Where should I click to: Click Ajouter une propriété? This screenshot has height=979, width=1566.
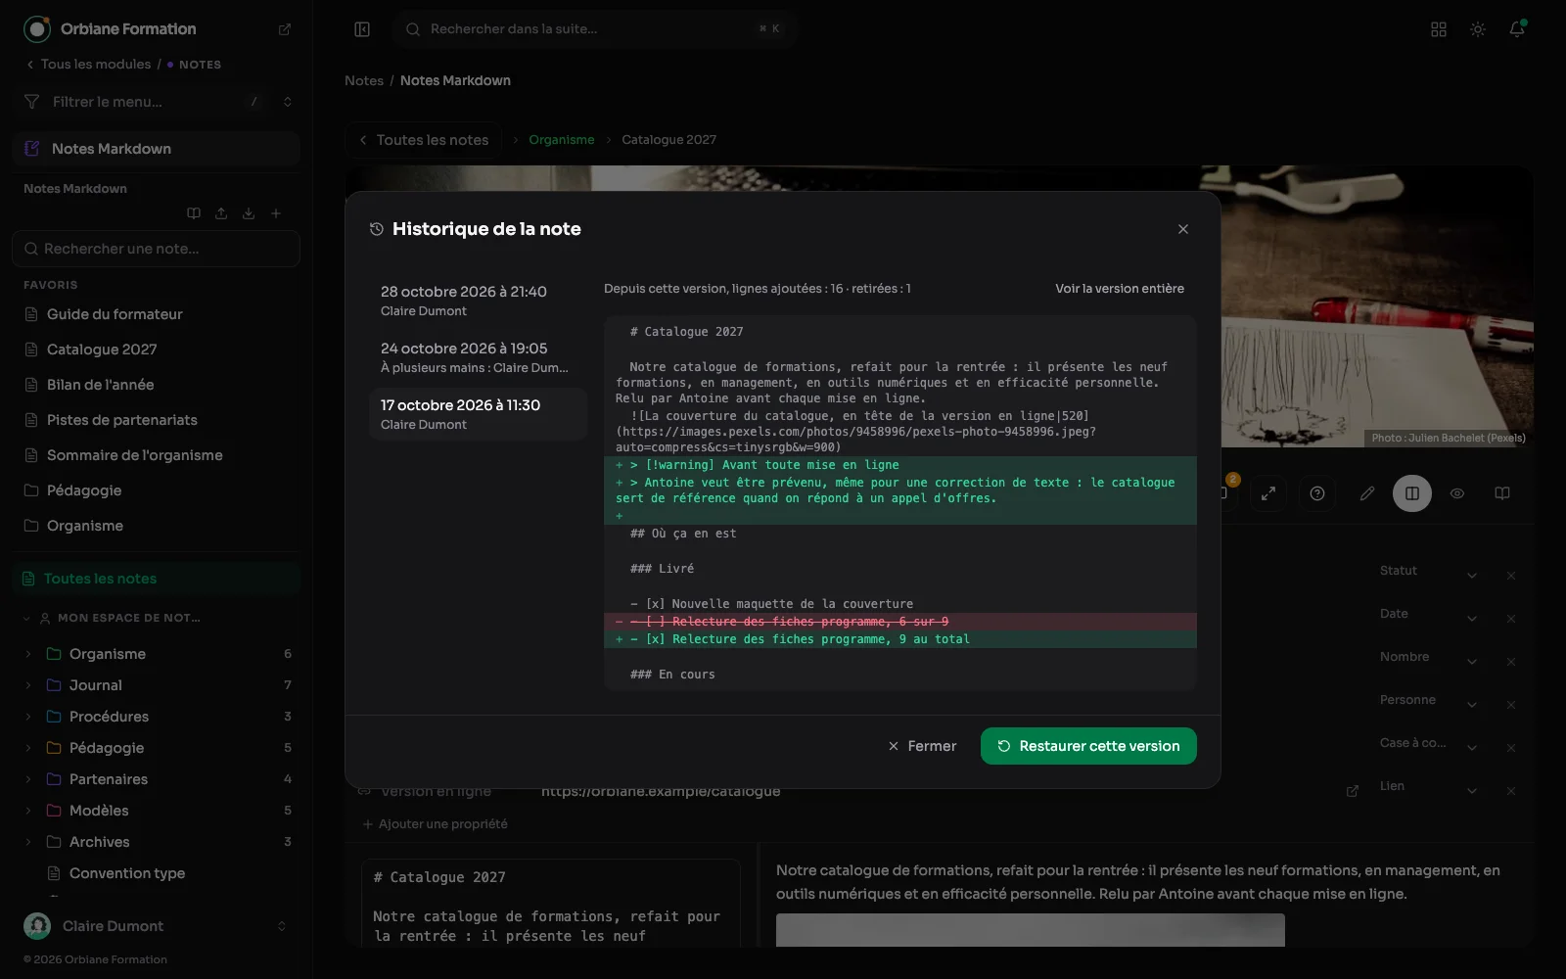(x=436, y=824)
